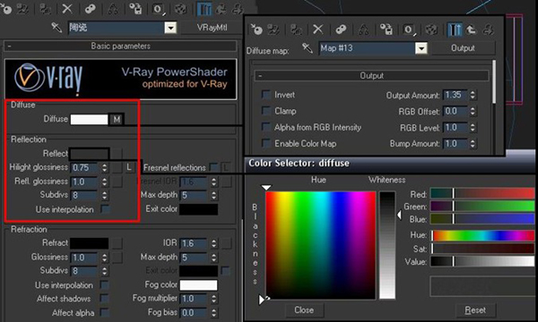Screen dimensions: 538x322
Task: Make Material Copy in left toolbar
Action: pos(90,9)
